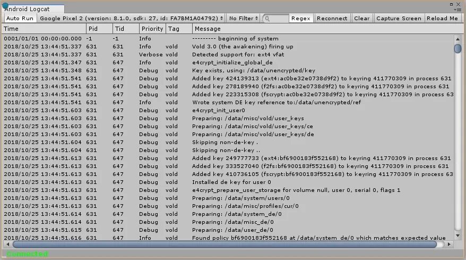Select 'Key exists, using: /data/unencrypted/key' row
The width and height of the screenshot is (466, 260).
click(x=228, y=71)
